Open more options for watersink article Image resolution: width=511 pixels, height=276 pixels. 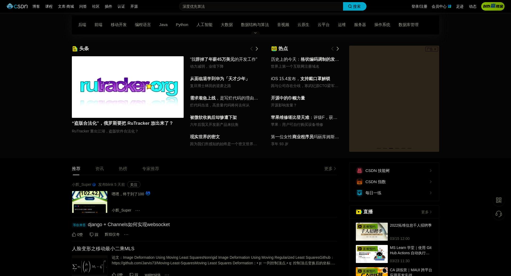[167, 274]
